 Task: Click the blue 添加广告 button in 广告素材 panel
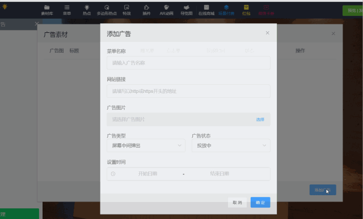click(323, 190)
